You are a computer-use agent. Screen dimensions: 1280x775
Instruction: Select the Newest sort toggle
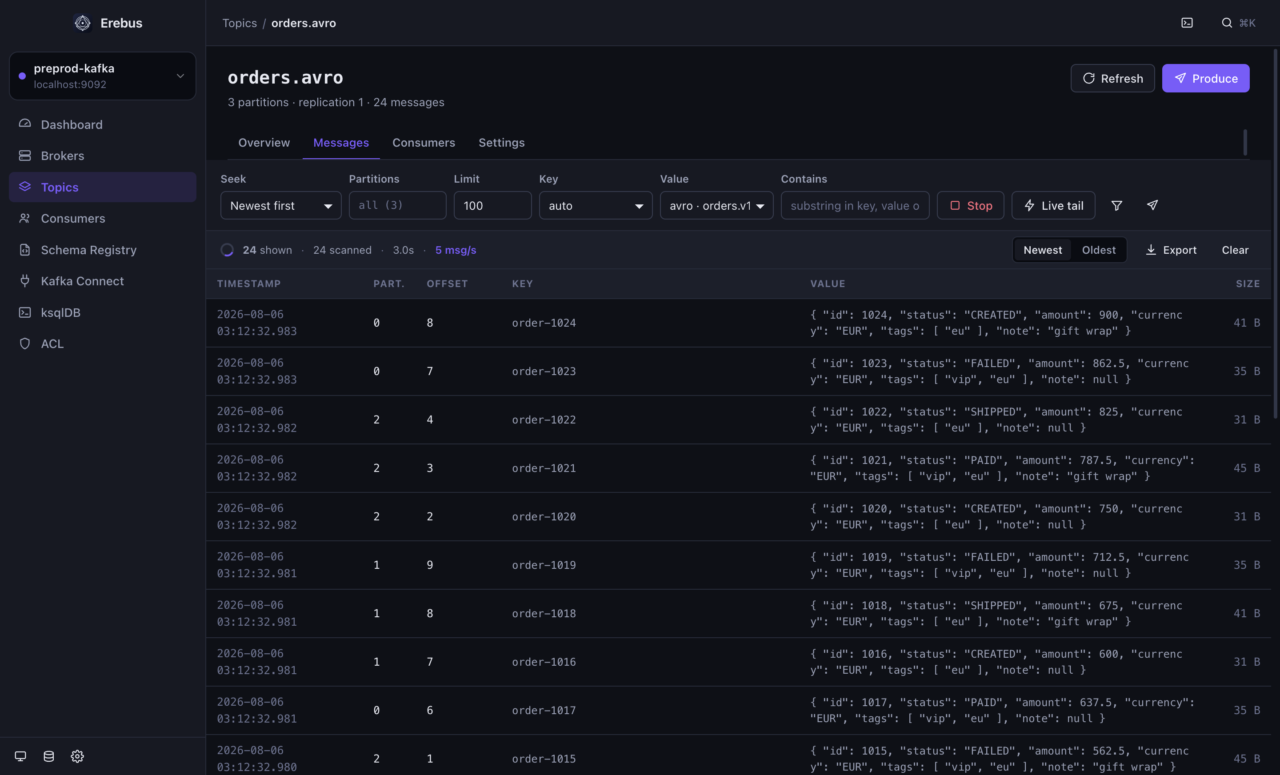[x=1042, y=250]
